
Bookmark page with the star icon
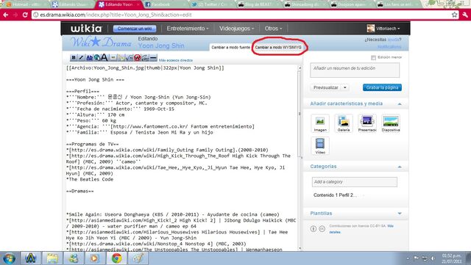pyautogui.click(x=455, y=15)
